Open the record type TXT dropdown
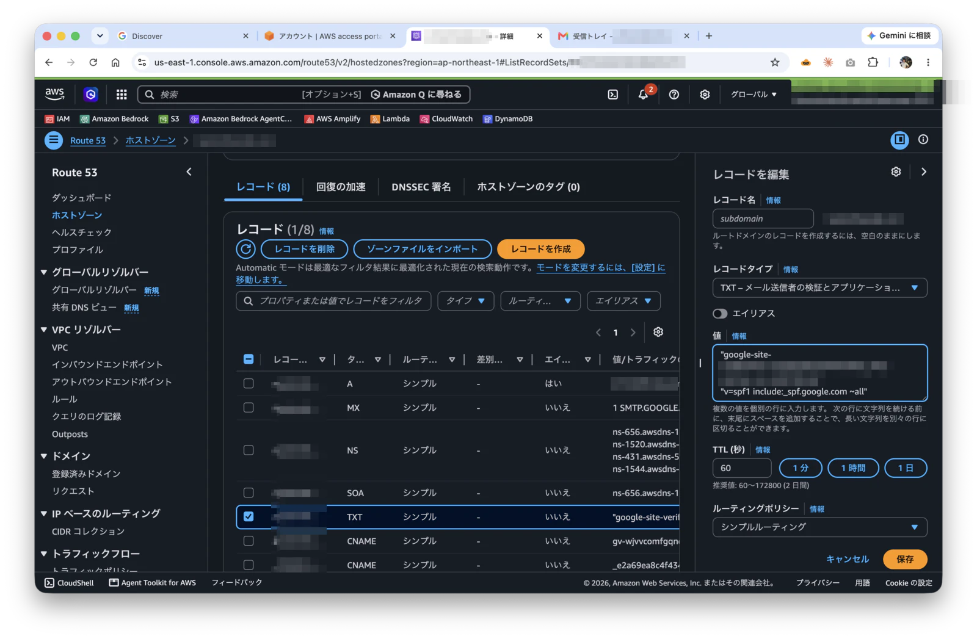This screenshot has width=977, height=639. tap(819, 287)
